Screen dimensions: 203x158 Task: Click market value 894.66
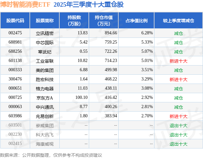click(111, 33)
